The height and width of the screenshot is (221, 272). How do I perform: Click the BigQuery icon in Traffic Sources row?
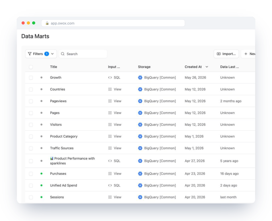(140, 148)
